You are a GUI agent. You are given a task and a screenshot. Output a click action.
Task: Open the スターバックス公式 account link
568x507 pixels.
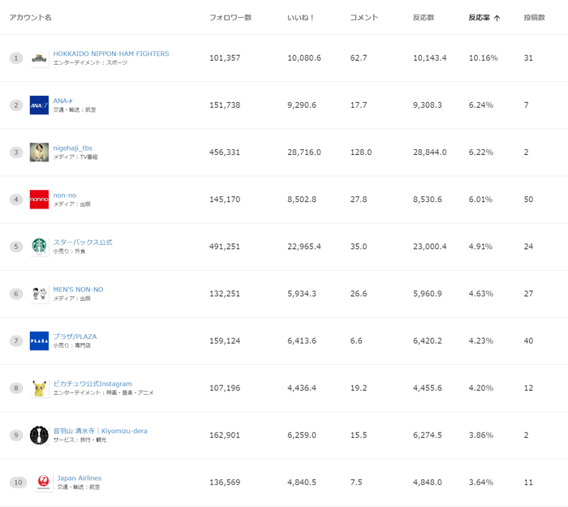(83, 243)
